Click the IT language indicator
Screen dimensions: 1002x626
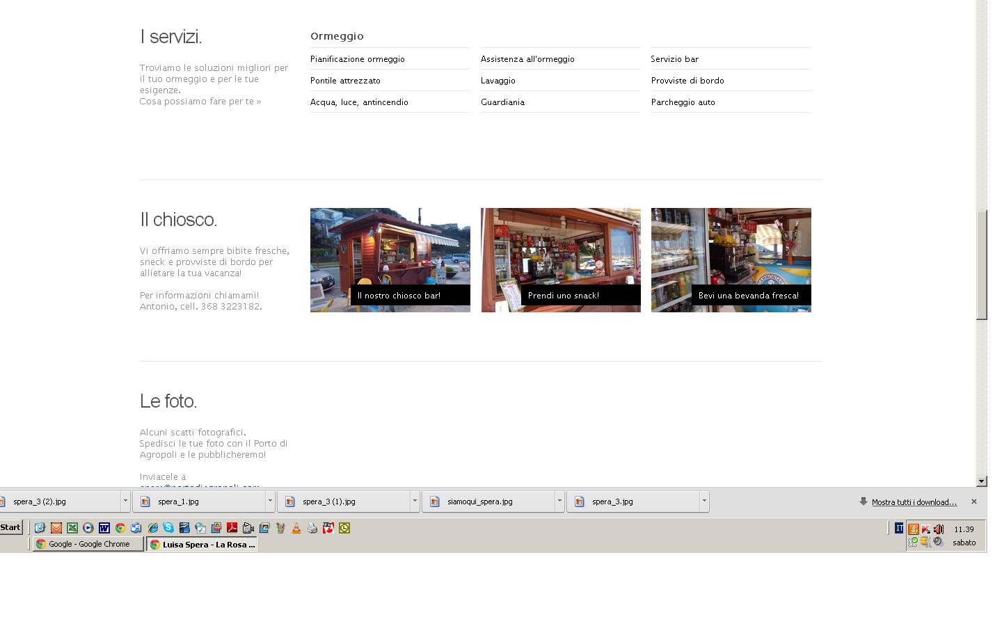click(x=899, y=528)
